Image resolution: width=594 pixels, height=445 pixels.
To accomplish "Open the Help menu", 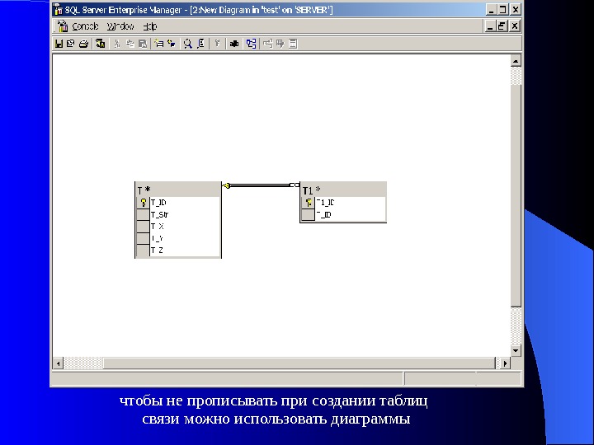I will point(150,26).
